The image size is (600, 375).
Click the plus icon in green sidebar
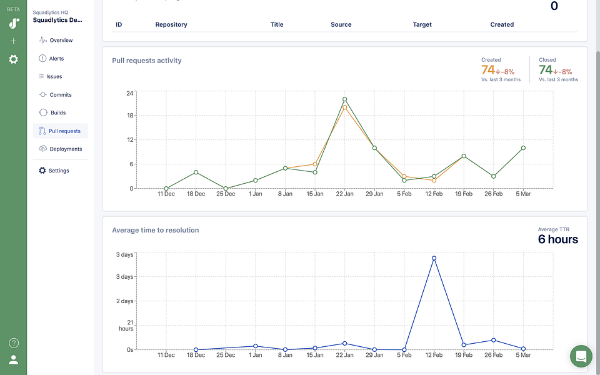click(x=13, y=41)
